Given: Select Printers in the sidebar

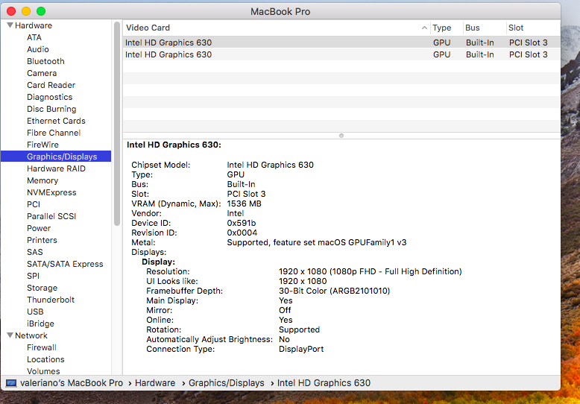Looking at the screenshot, I should (x=42, y=240).
